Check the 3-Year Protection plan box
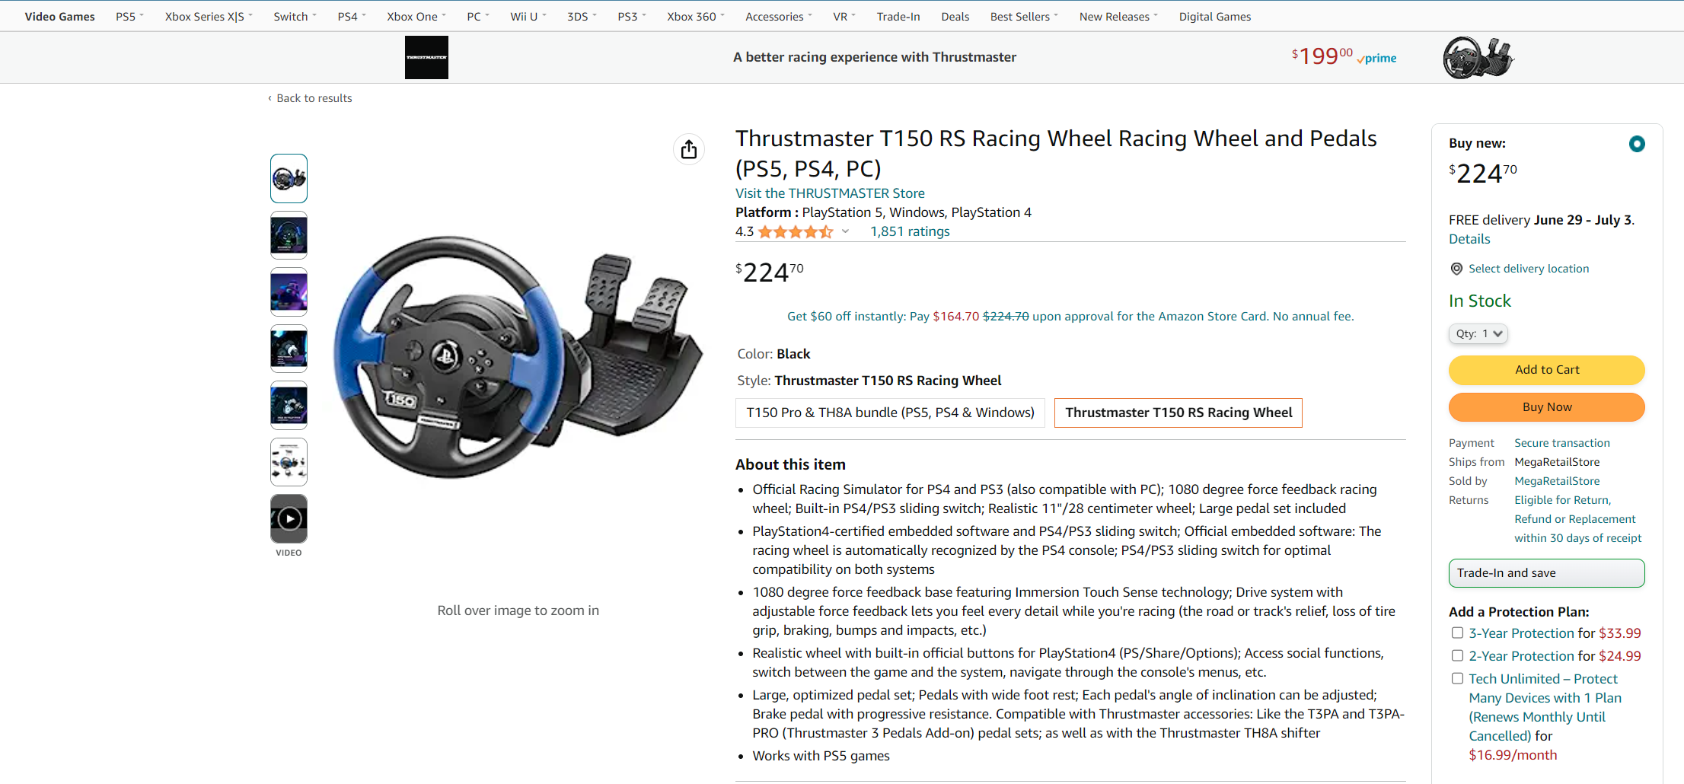Screen dimensions: 1684x784 tap(1457, 633)
